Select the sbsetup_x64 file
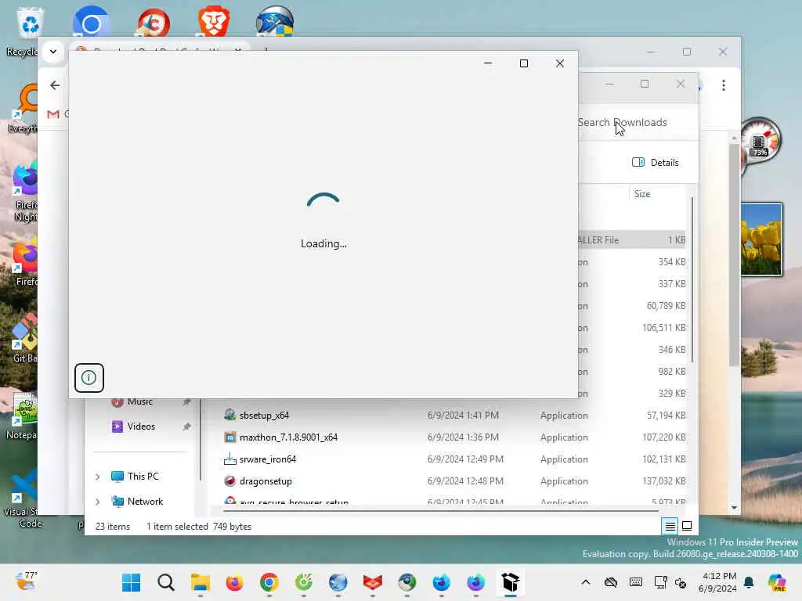The image size is (802, 601). (264, 416)
